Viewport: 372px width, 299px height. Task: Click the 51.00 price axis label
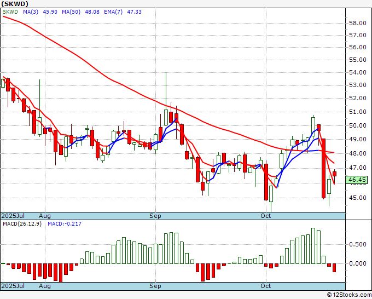358,112
